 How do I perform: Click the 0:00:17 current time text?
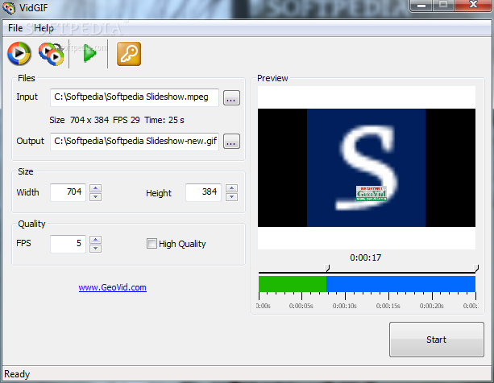click(365, 257)
